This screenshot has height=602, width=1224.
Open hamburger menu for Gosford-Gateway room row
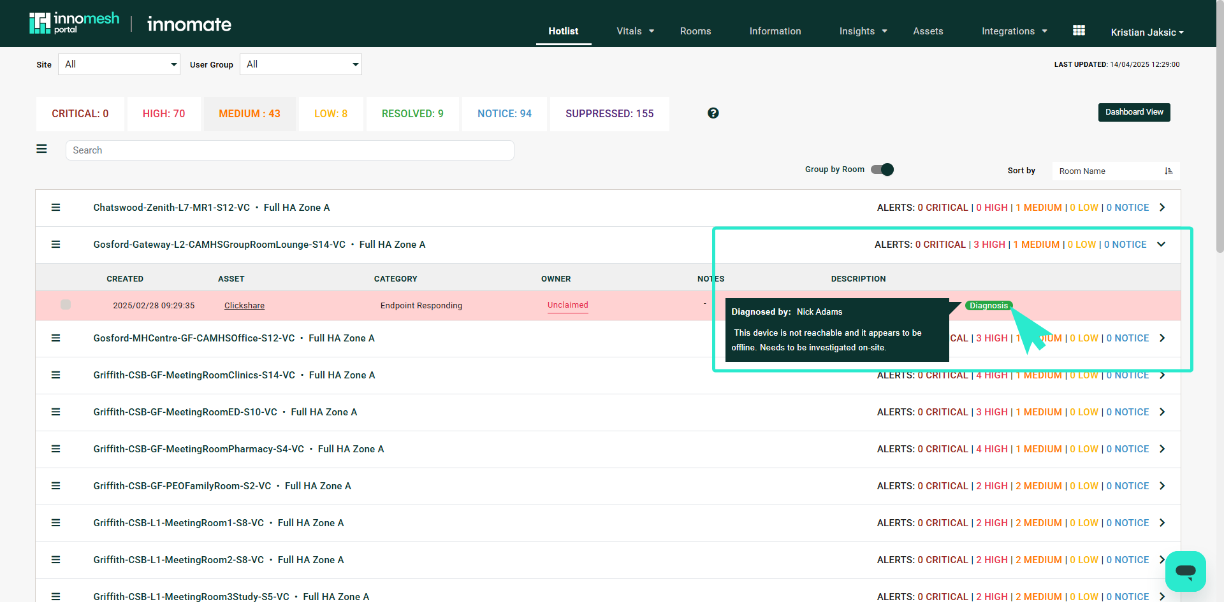(55, 244)
